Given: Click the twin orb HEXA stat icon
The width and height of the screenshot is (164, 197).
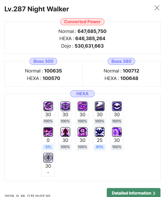Looking at the screenshot, I should tap(48, 158).
